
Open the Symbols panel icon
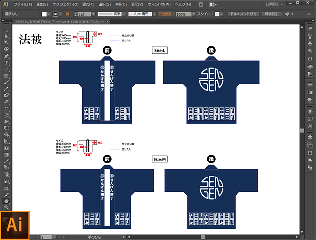click(310, 43)
